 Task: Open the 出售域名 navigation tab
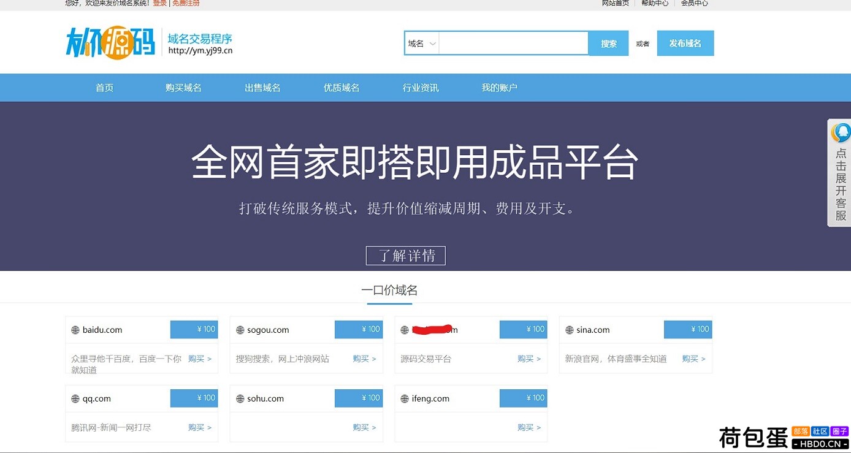262,88
